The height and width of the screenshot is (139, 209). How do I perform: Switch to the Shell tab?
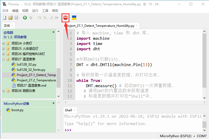click(x=68, y=110)
